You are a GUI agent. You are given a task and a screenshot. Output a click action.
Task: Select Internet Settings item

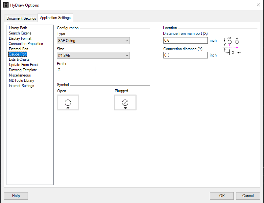pyautogui.click(x=21, y=86)
